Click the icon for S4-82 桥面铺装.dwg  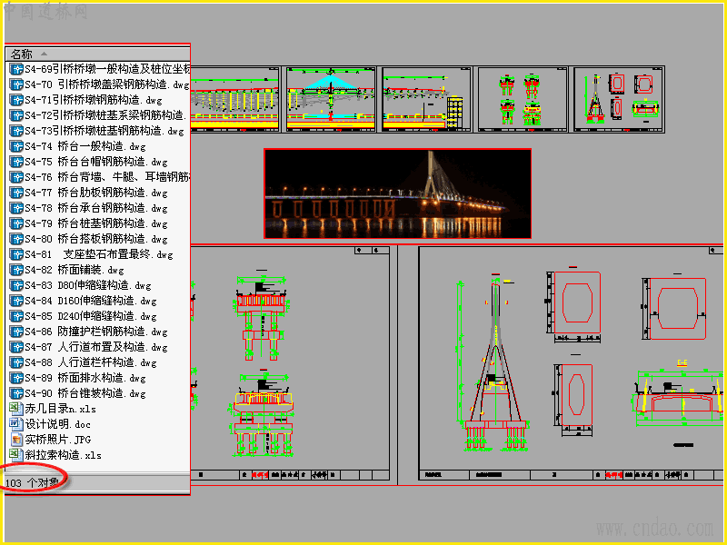(16, 270)
